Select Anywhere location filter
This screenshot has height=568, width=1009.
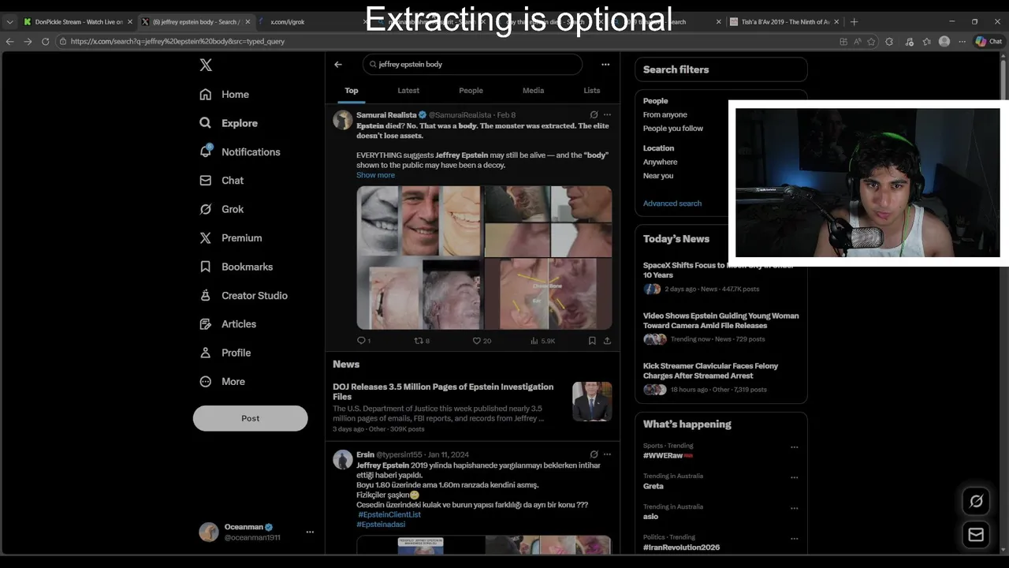click(x=660, y=162)
